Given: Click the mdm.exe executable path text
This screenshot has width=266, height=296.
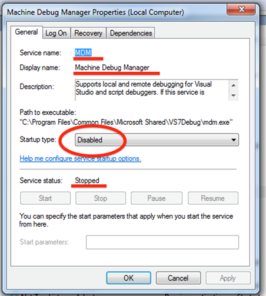Looking at the screenshot, I should [126, 122].
